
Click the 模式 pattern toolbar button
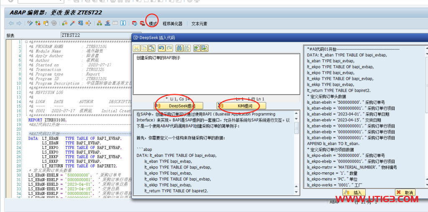coord(153,24)
